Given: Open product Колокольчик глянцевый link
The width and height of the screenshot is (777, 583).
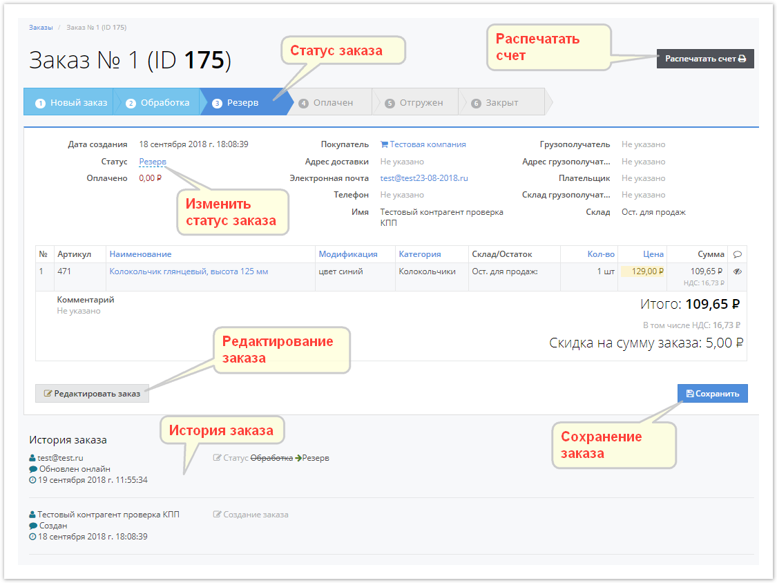Looking at the screenshot, I should coord(189,271).
